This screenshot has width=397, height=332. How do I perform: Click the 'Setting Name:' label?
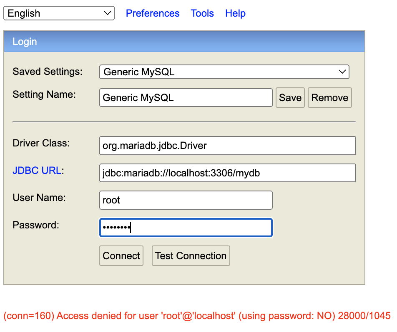pyautogui.click(x=44, y=94)
